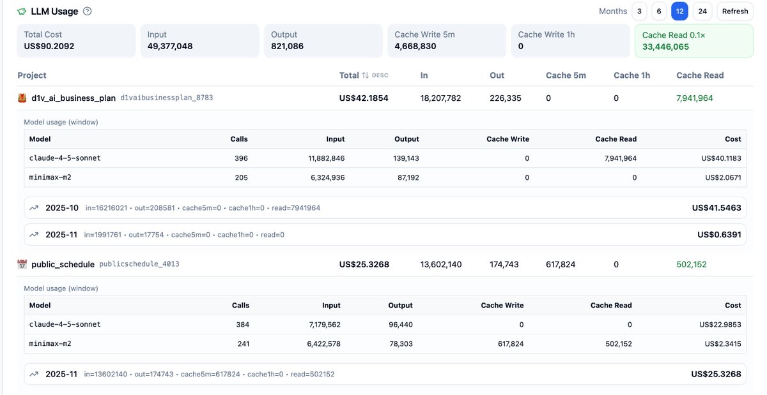Open the help tooltip next to LLM Usage
767x395 pixels.
tap(86, 11)
